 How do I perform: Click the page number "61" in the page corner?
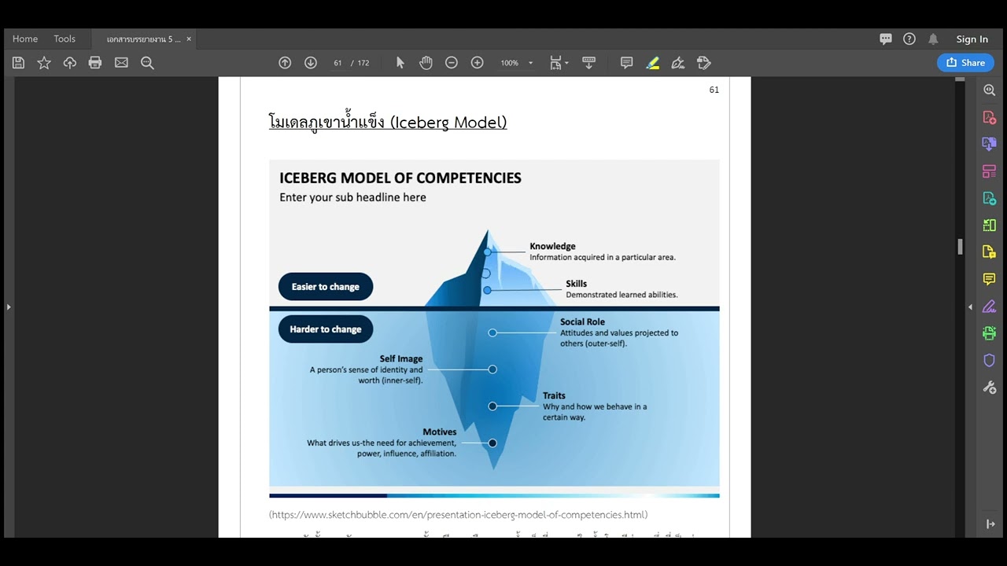click(714, 90)
